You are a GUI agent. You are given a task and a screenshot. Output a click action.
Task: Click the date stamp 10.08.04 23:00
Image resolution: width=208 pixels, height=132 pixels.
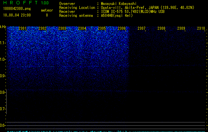pos(17,15)
